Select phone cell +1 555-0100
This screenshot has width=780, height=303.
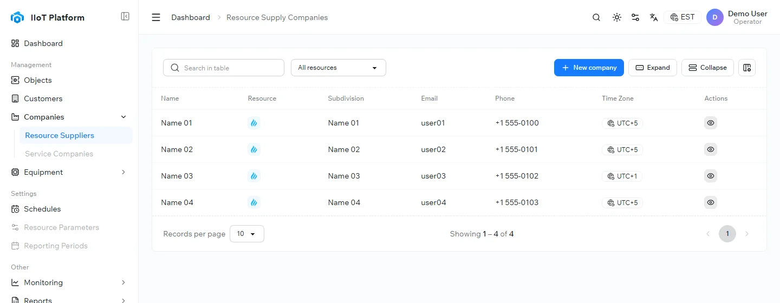pos(517,123)
